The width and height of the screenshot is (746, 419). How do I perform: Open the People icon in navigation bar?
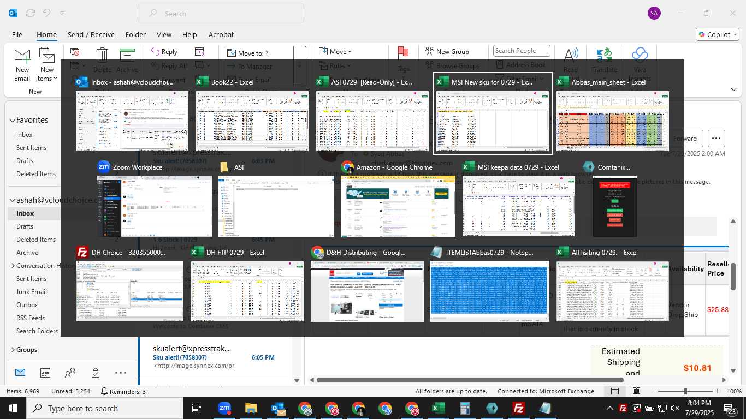[70, 373]
